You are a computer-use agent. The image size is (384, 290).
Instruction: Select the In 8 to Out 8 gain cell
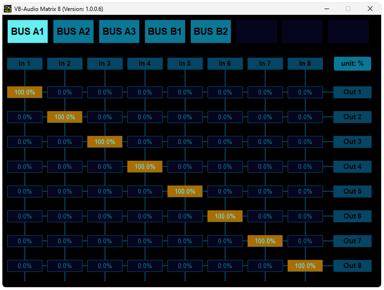pos(305,266)
